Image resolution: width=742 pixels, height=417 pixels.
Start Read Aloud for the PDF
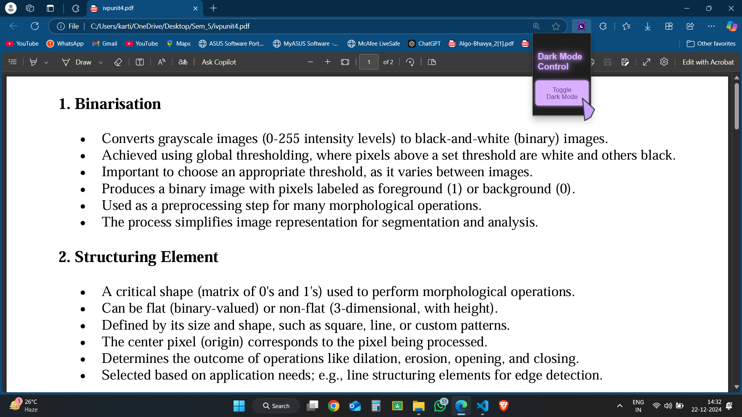point(161,62)
